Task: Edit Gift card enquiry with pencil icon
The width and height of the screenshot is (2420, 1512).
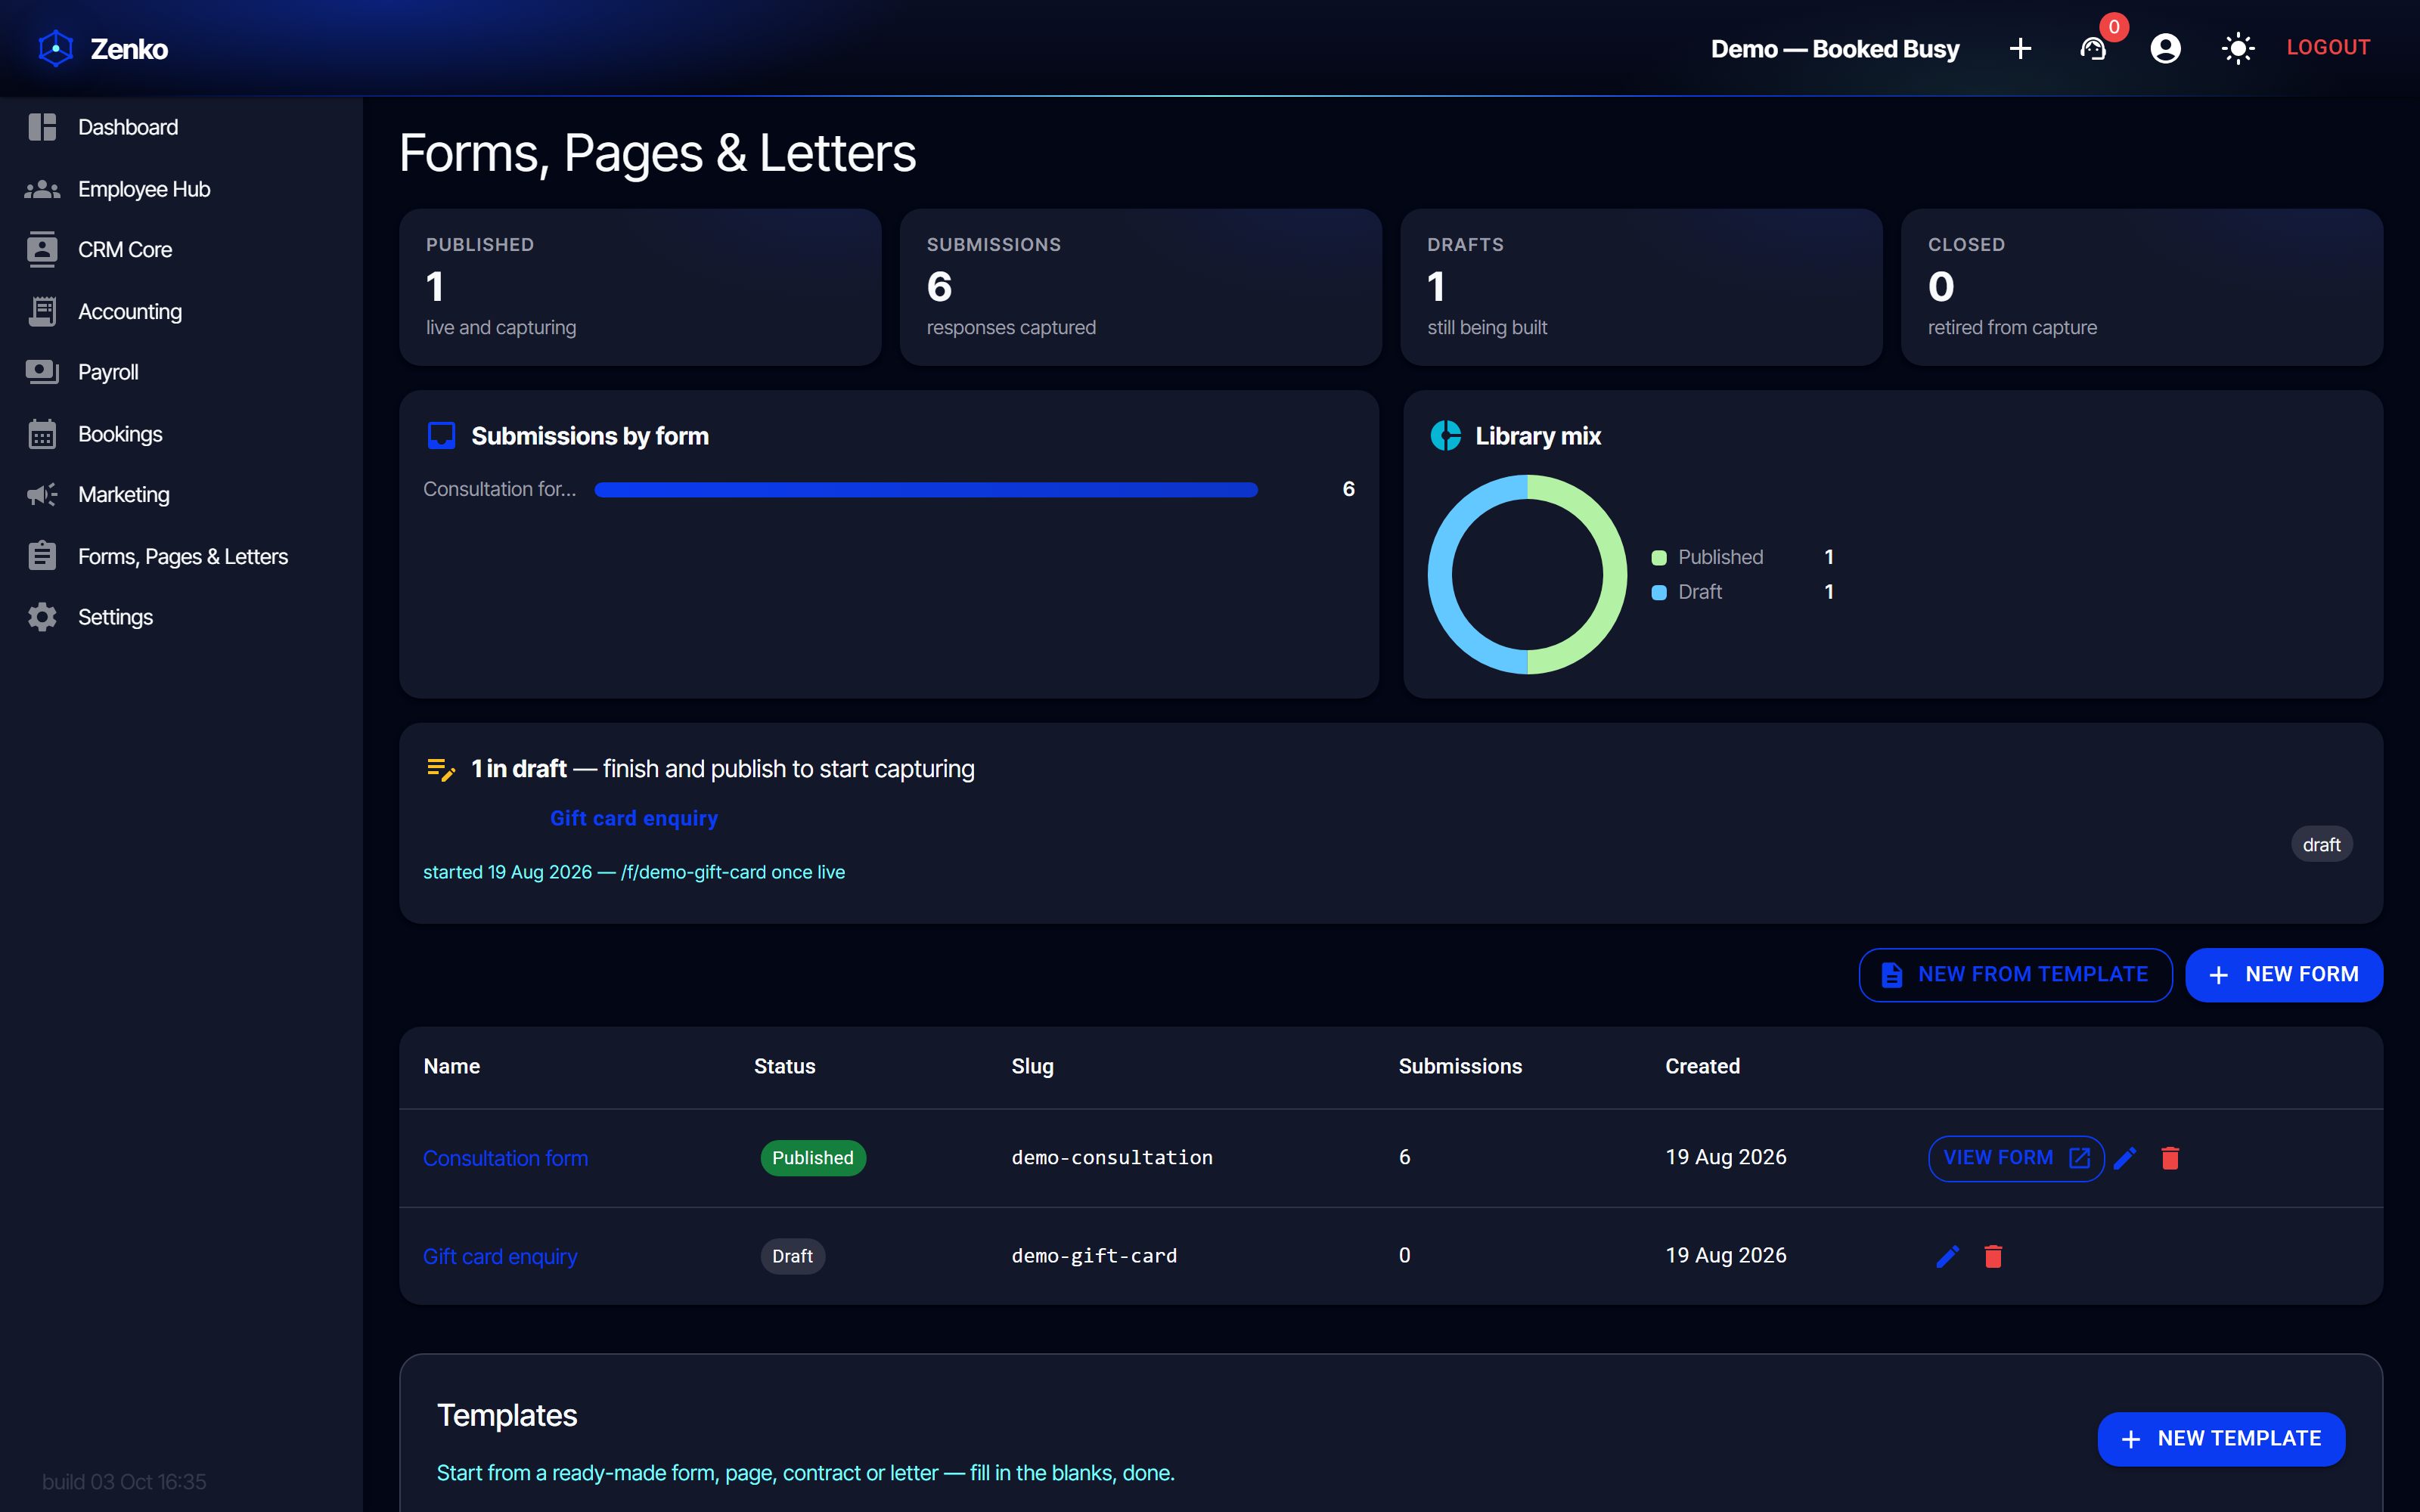Action: coord(1948,1256)
